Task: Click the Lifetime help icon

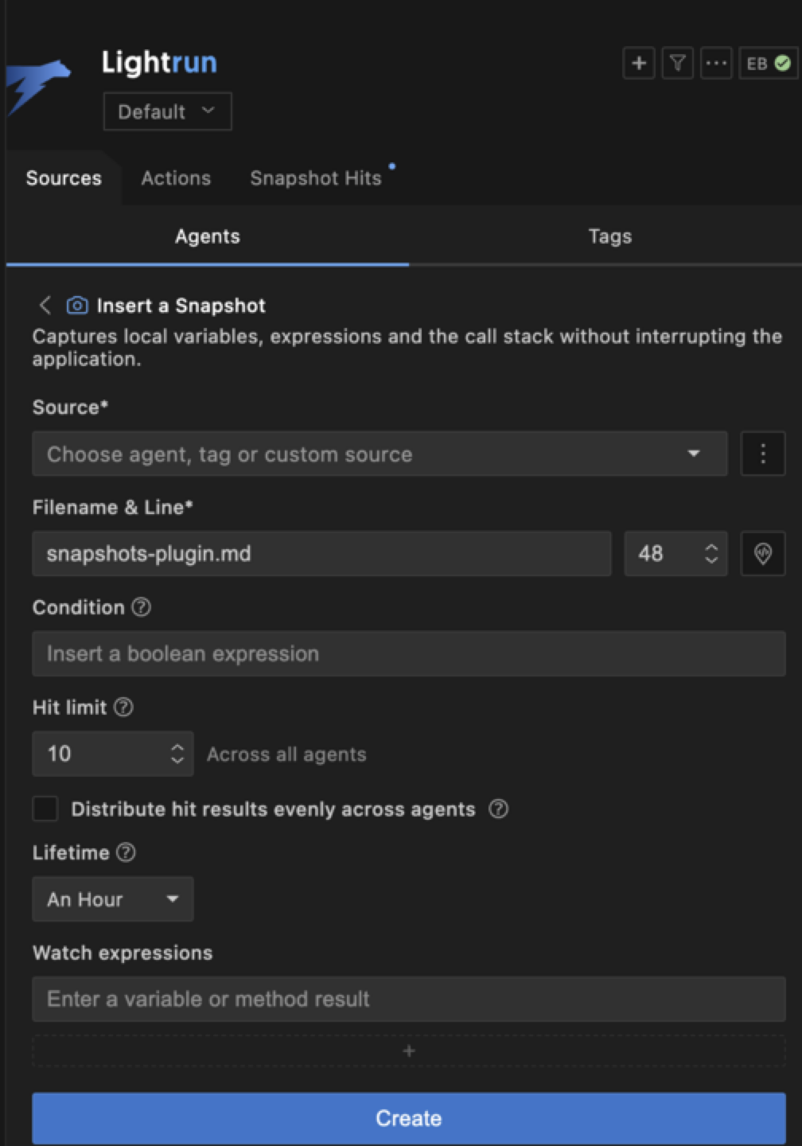Action: point(126,852)
